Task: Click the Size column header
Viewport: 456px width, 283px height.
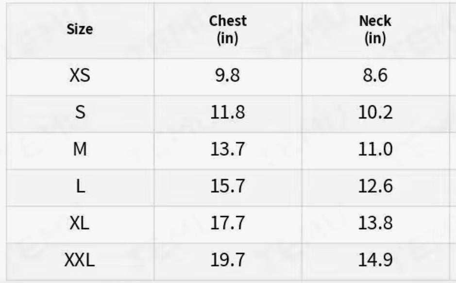Action: click(x=80, y=30)
